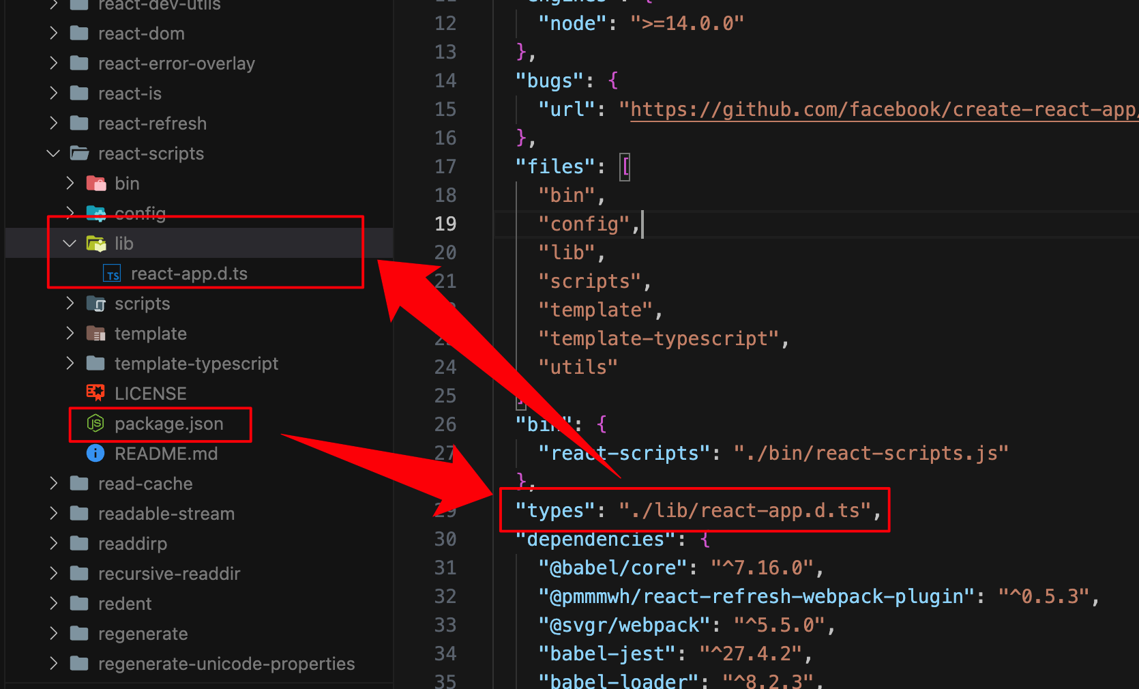
Task: Click the Node.js icon beside package.json
Action: click(x=95, y=424)
